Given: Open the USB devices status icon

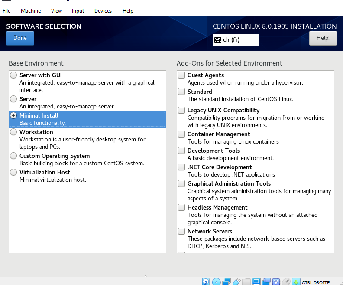Looking at the screenshot, I should point(236,282).
